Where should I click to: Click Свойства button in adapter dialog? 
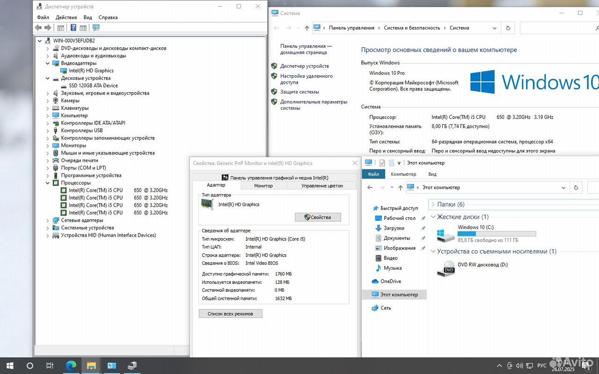tap(318, 217)
